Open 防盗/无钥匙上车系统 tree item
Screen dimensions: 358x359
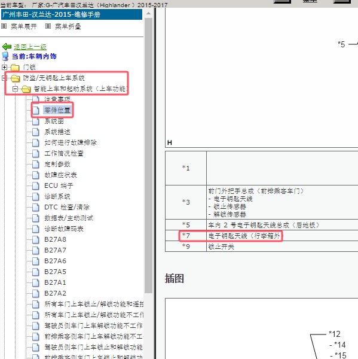[54, 78]
